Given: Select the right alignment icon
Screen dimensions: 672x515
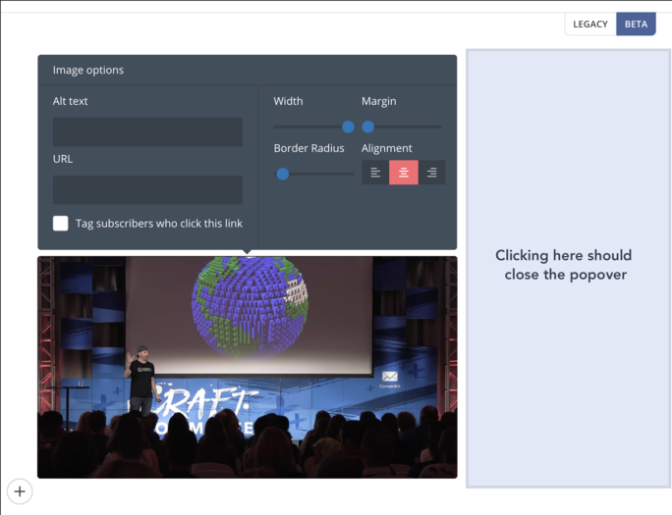Looking at the screenshot, I should [x=431, y=173].
